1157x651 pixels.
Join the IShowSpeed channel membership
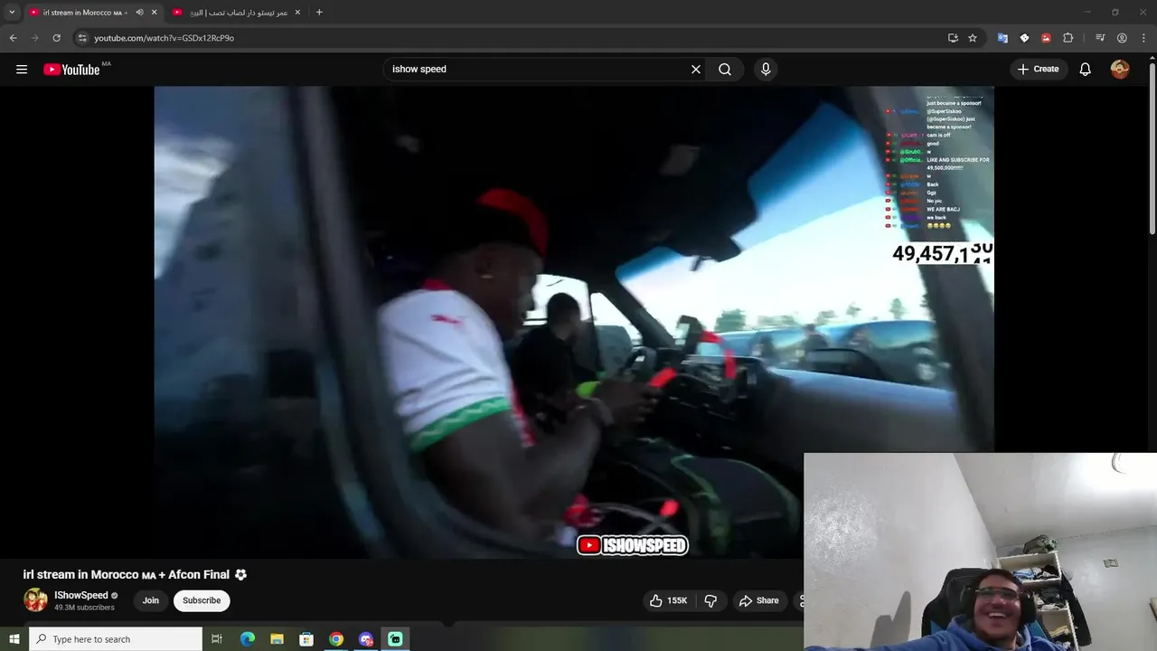[151, 600]
